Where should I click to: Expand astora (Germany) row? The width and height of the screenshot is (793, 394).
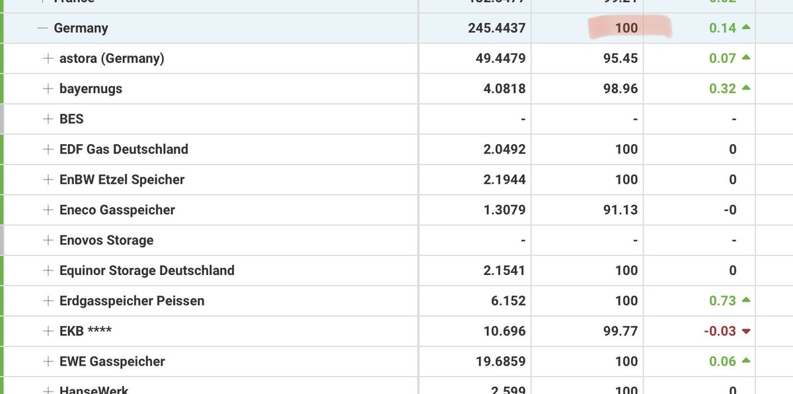pyautogui.click(x=48, y=58)
